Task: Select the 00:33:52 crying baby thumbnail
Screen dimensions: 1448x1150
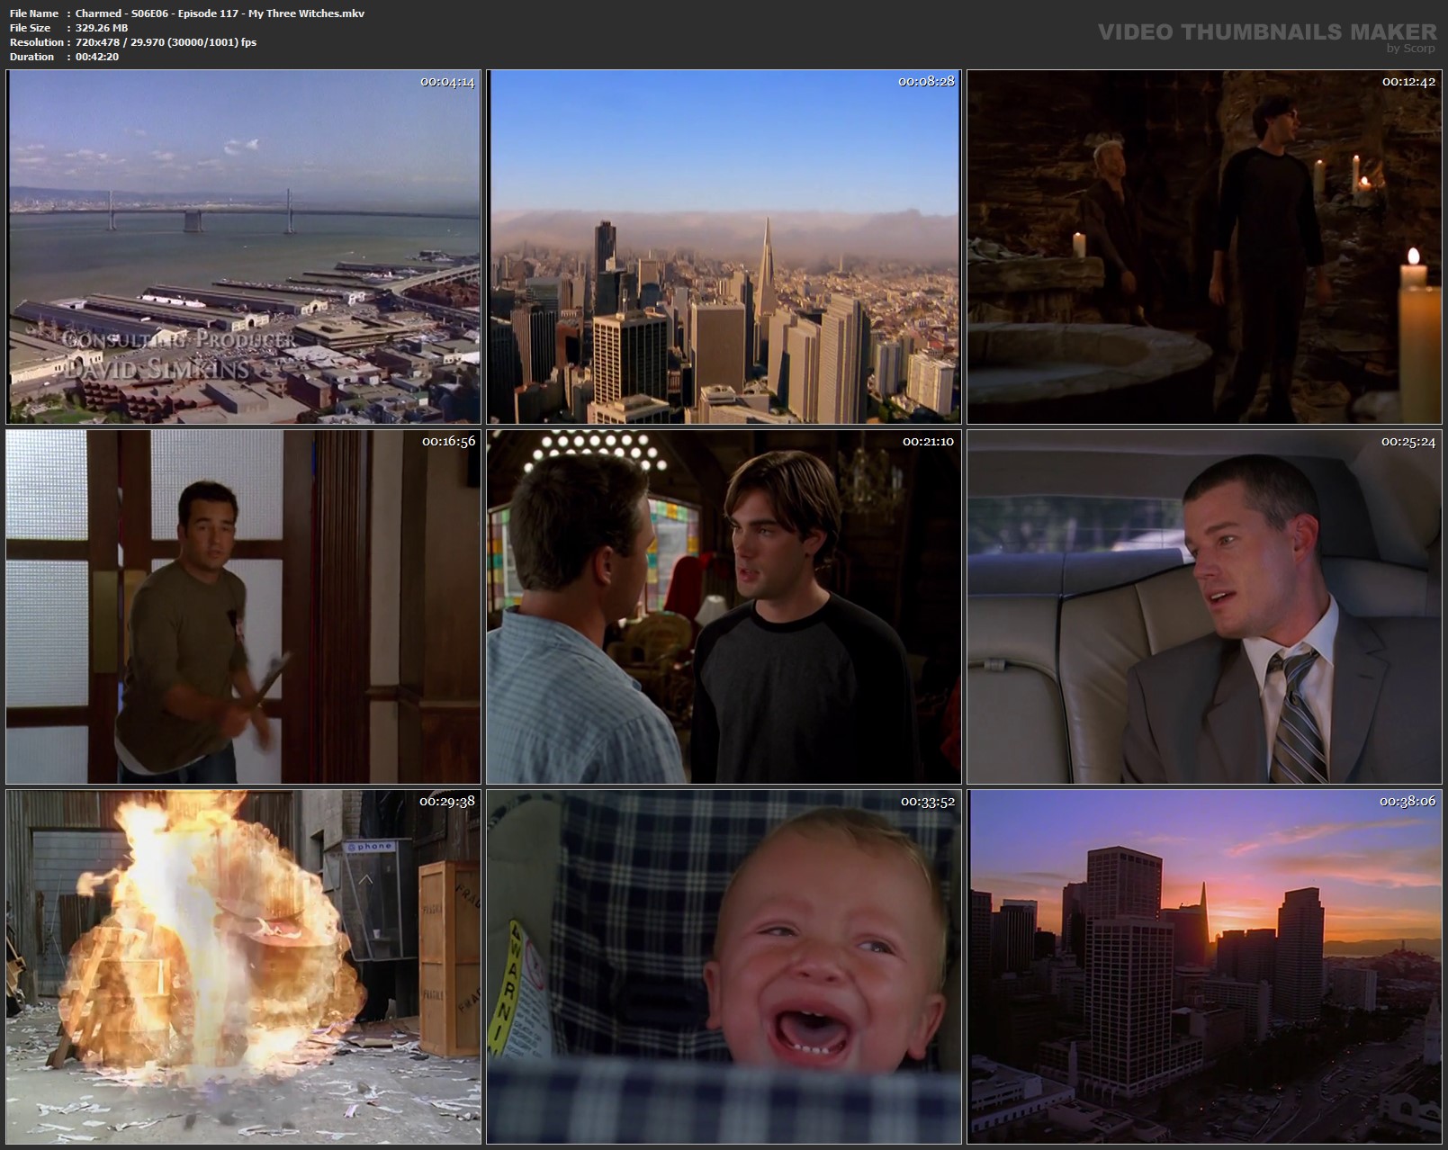Action: coord(724,967)
